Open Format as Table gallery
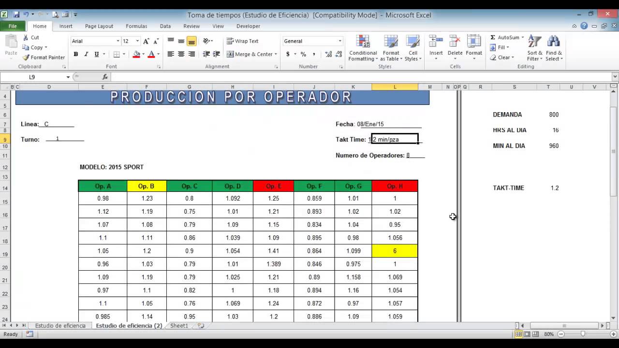 click(391, 48)
